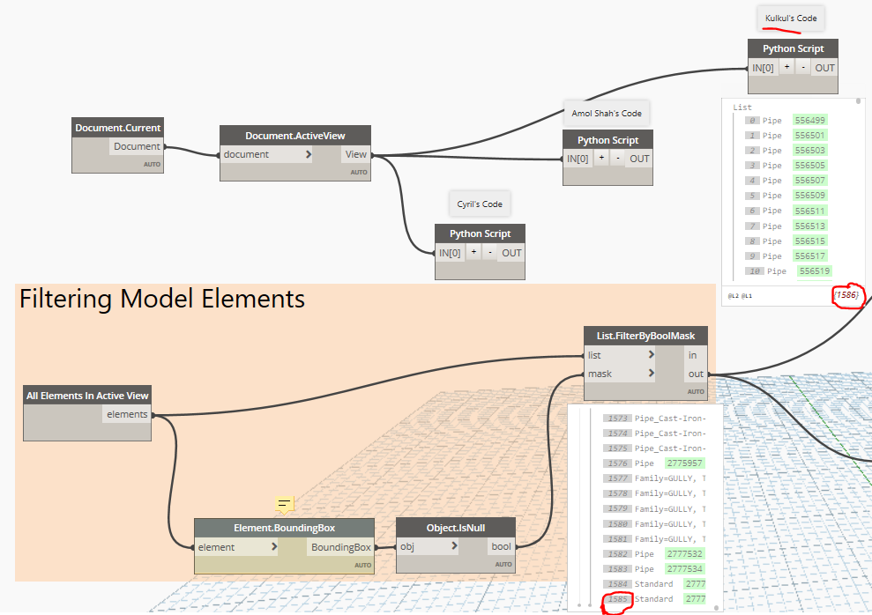The image size is (872, 615).
Task: Click pipe element ID 556519
Action: 815,270
